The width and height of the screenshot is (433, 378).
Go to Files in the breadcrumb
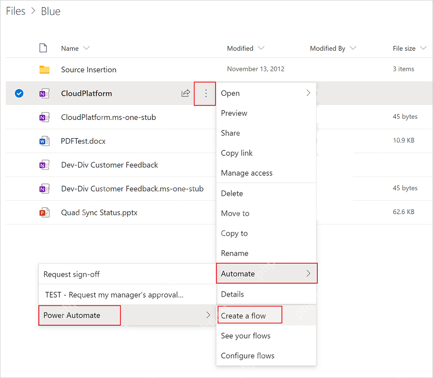(x=16, y=11)
